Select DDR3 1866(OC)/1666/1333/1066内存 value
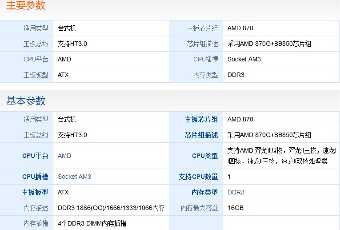The image size is (340, 230). coord(111,208)
